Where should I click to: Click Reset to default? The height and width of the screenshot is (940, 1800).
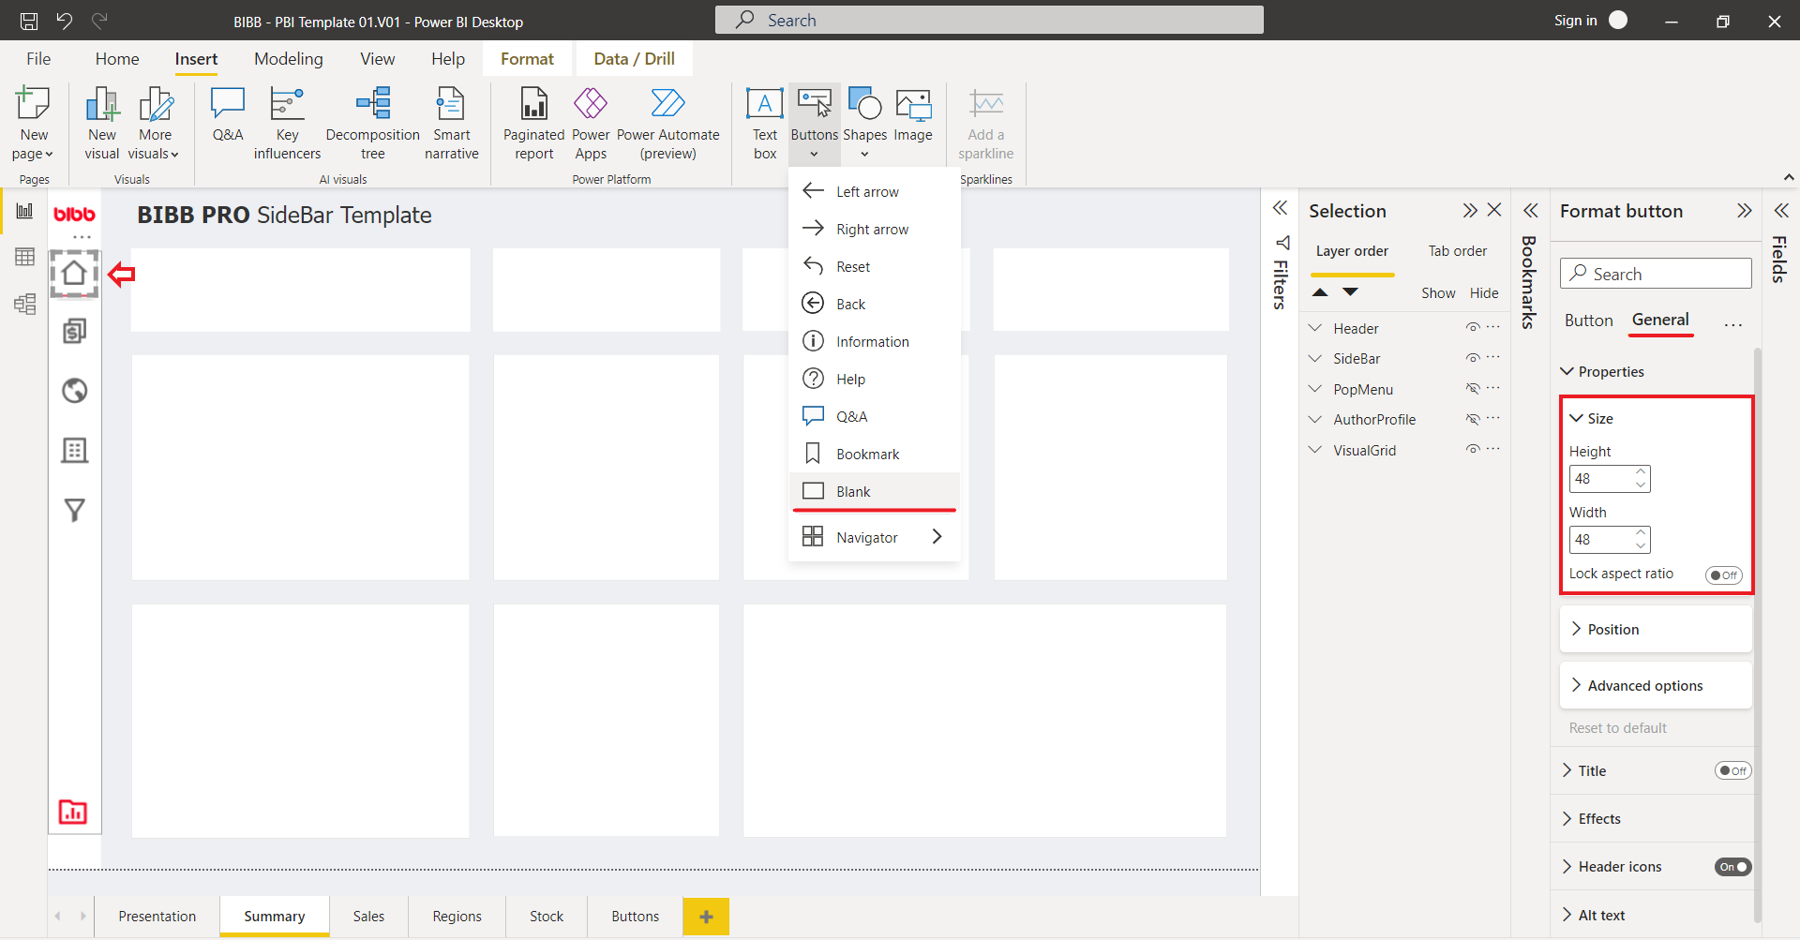click(1617, 727)
